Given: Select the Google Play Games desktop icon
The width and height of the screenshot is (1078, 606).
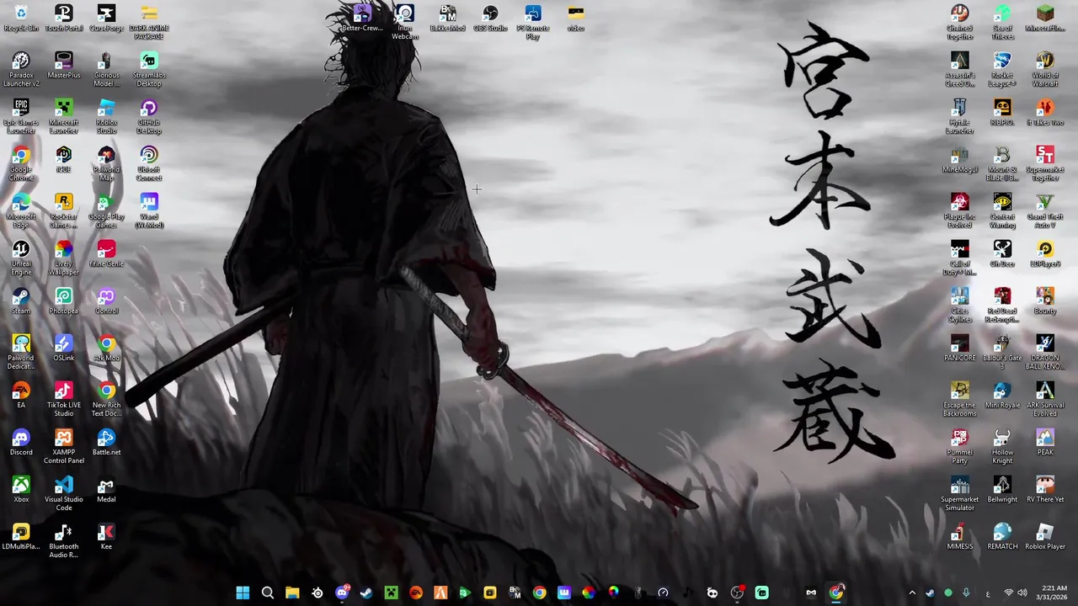Looking at the screenshot, I should point(106,210).
